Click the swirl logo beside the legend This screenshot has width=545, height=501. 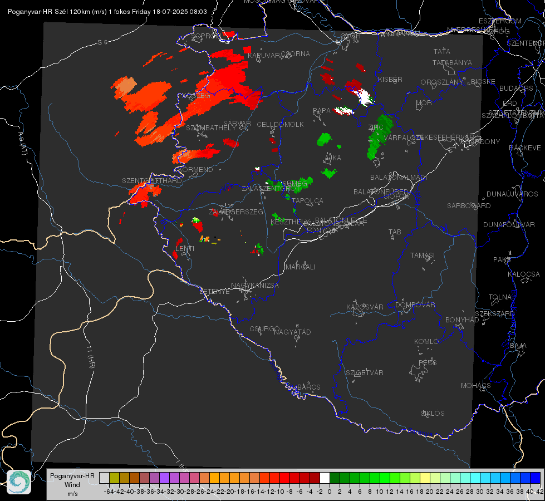point(19,482)
